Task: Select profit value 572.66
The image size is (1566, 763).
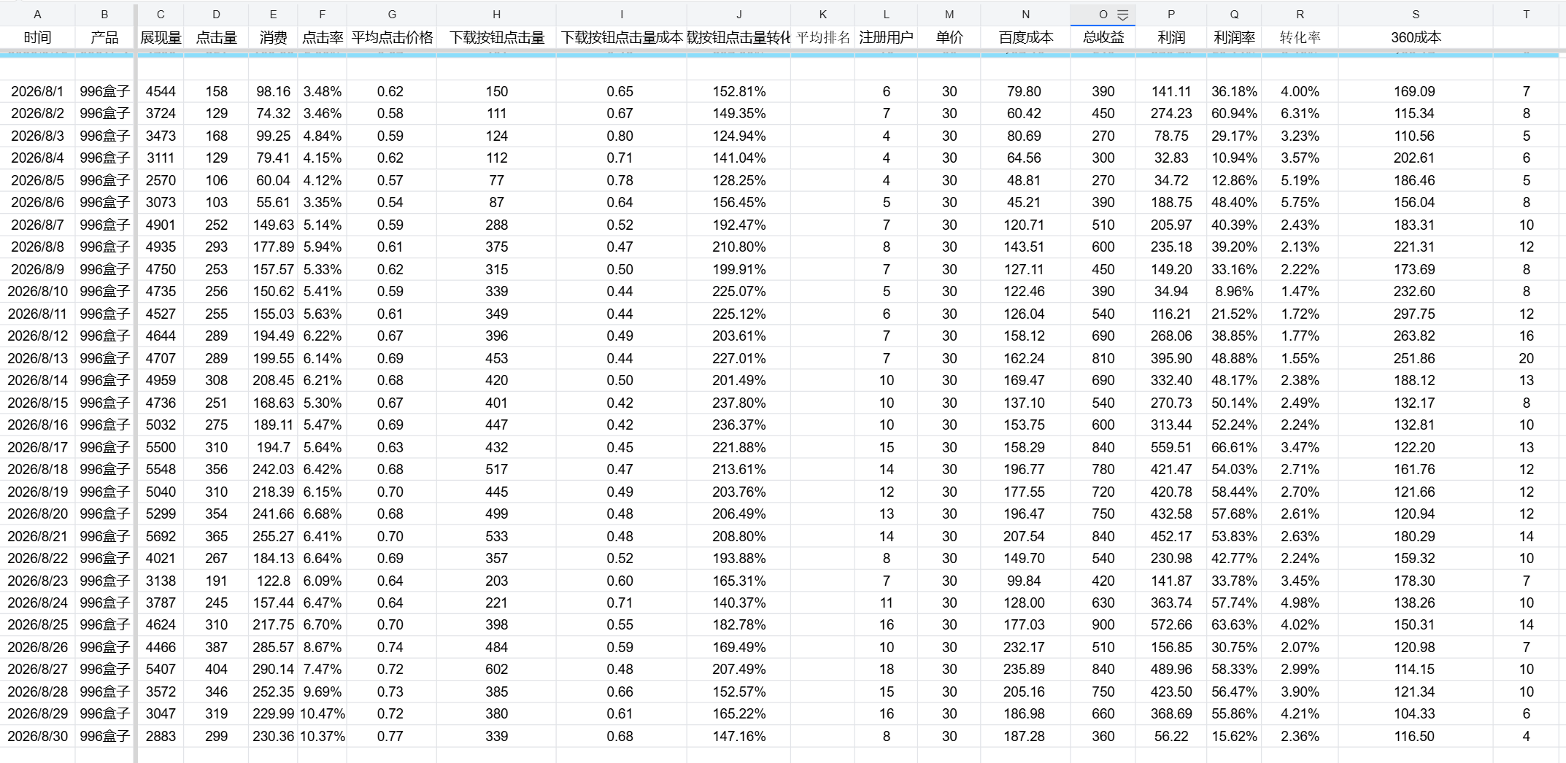Action: pyautogui.click(x=1171, y=624)
